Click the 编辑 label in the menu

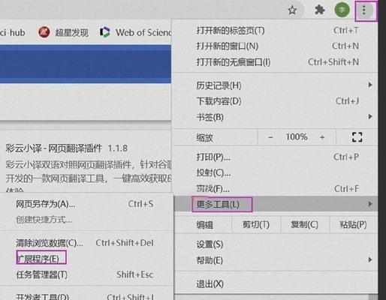coord(204,225)
